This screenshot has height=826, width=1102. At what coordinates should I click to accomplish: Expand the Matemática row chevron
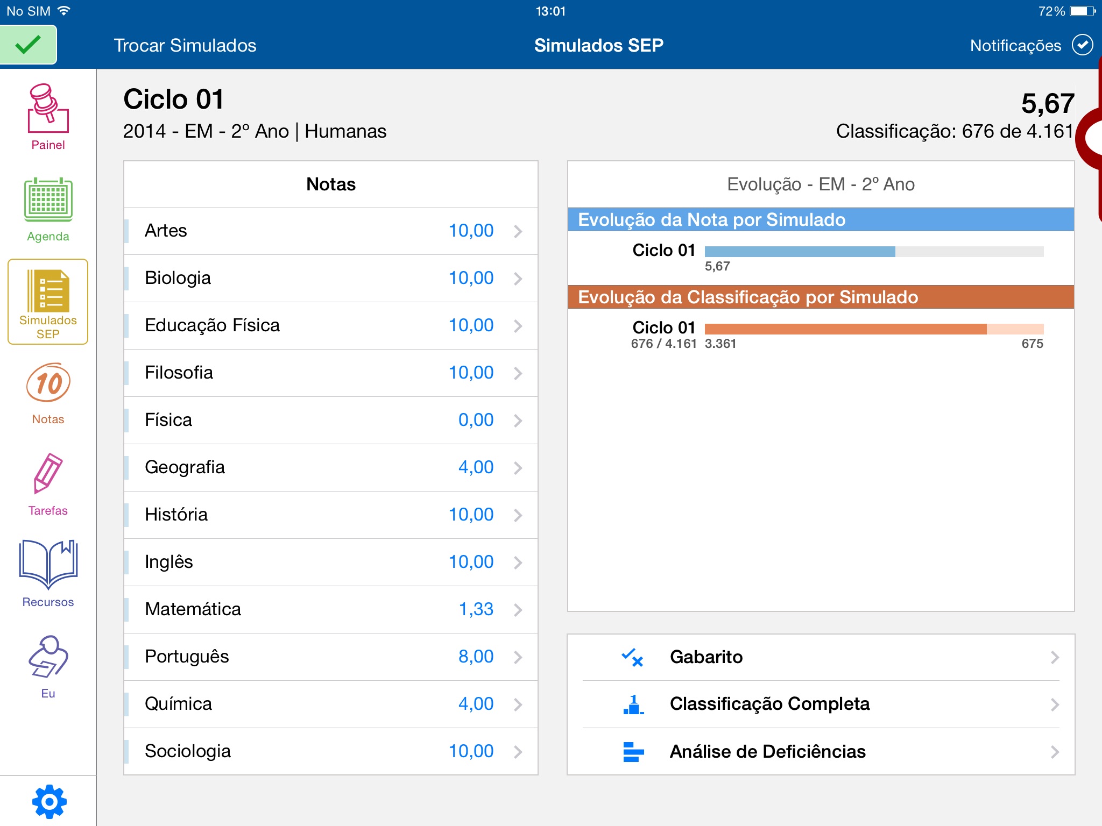click(x=518, y=610)
